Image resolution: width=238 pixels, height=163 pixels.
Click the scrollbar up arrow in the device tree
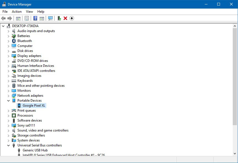(x=235, y=26)
